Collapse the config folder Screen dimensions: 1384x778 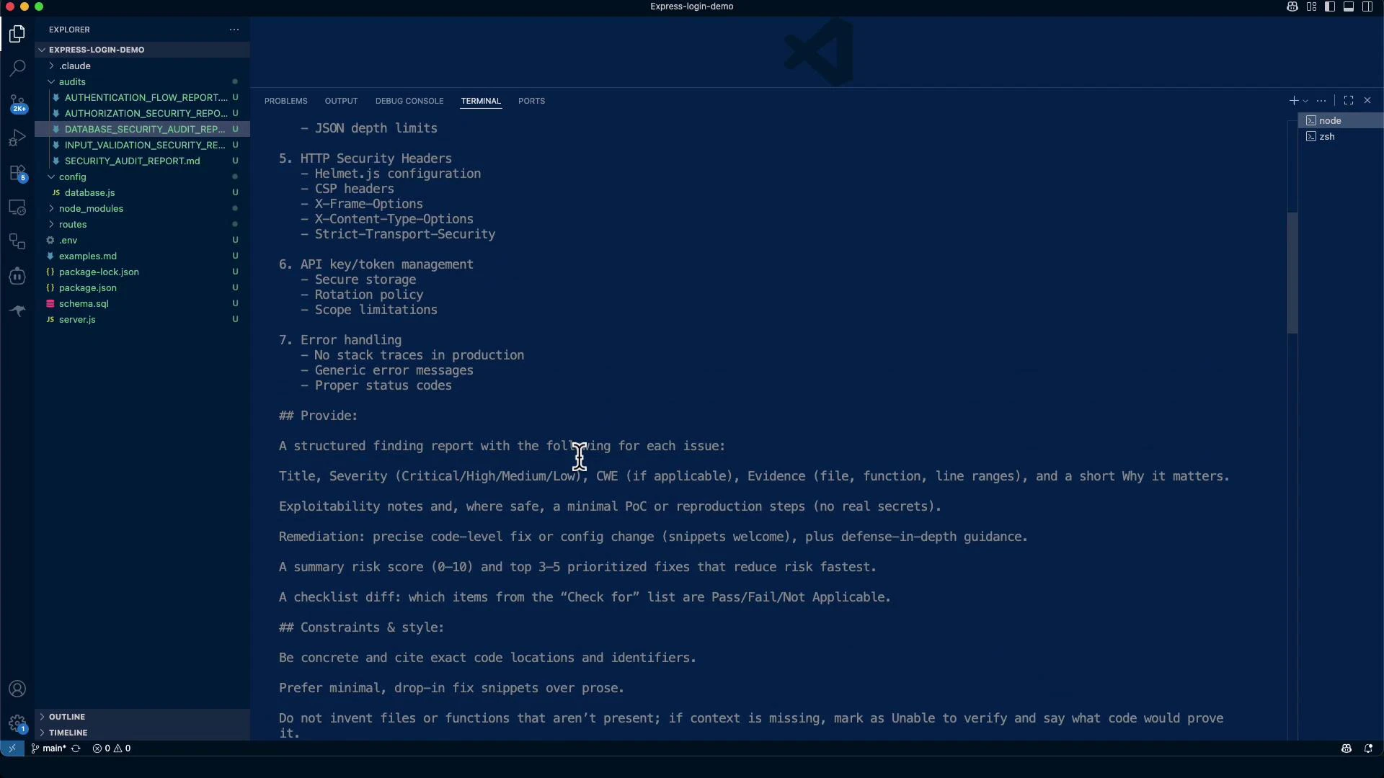pos(142,176)
